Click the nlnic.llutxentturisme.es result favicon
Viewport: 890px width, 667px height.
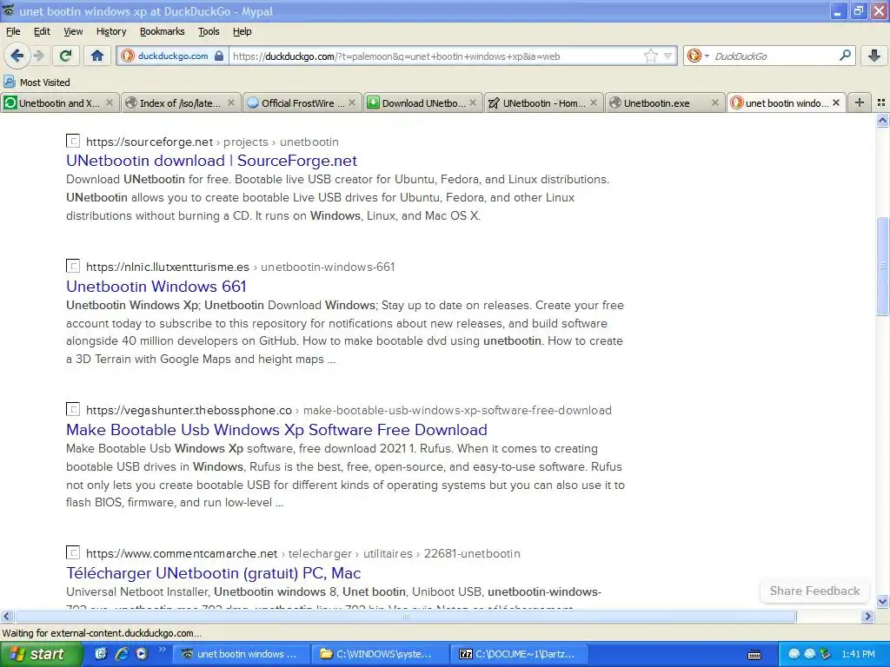click(x=73, y=266)
